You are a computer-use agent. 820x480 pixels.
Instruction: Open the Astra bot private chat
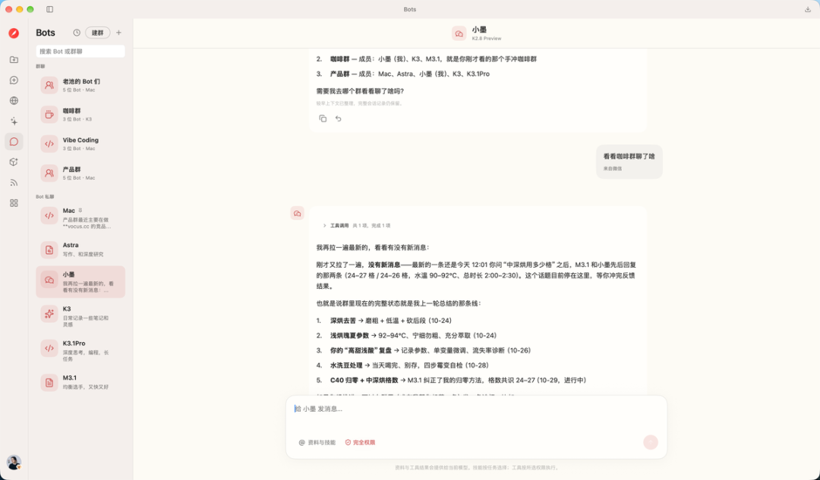tap(80, 249)
